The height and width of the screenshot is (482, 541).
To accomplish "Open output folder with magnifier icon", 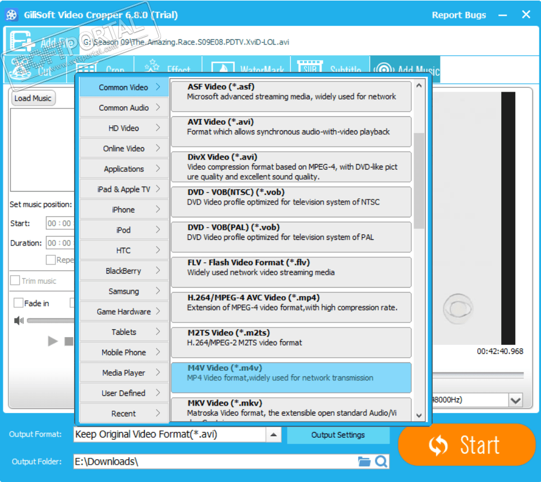I will [381, 462].
